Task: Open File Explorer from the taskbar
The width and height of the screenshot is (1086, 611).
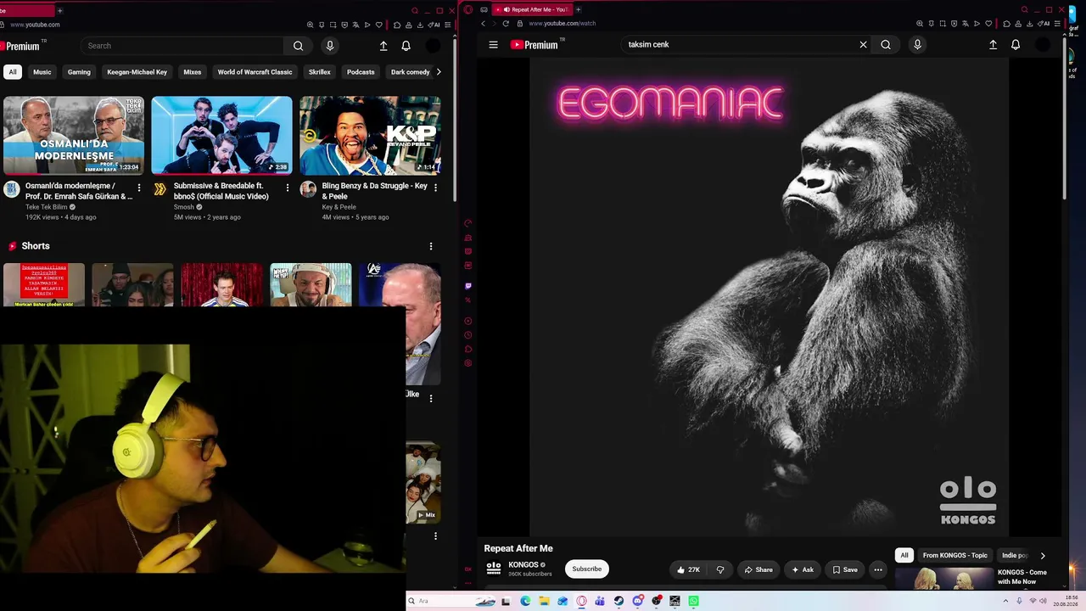Action: (544, 601)
